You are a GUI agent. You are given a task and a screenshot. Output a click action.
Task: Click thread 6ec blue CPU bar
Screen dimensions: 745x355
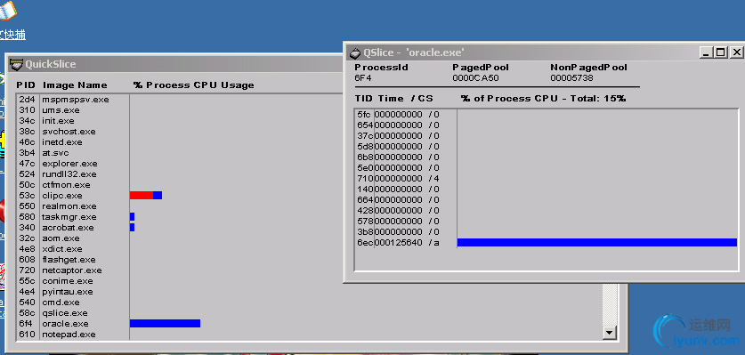pyautogui.click(x=596, y=242)
